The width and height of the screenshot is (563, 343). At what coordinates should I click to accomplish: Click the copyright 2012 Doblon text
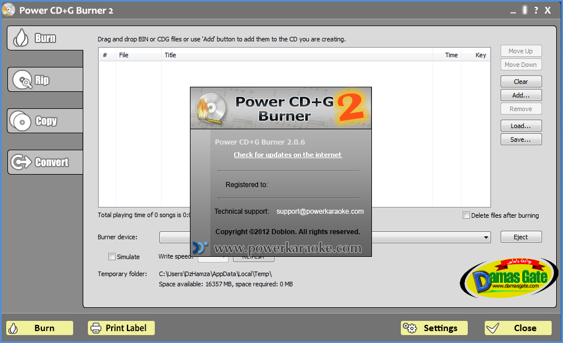tap(287, 232)
